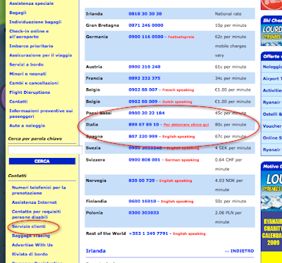Open the Contatti link in top sidebar list
The image size is (282, 263).
18,102
